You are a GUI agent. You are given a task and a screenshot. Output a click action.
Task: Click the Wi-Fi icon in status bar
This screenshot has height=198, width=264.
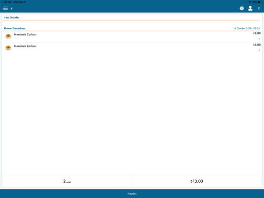pyautogui.click(x=250, y=2)
